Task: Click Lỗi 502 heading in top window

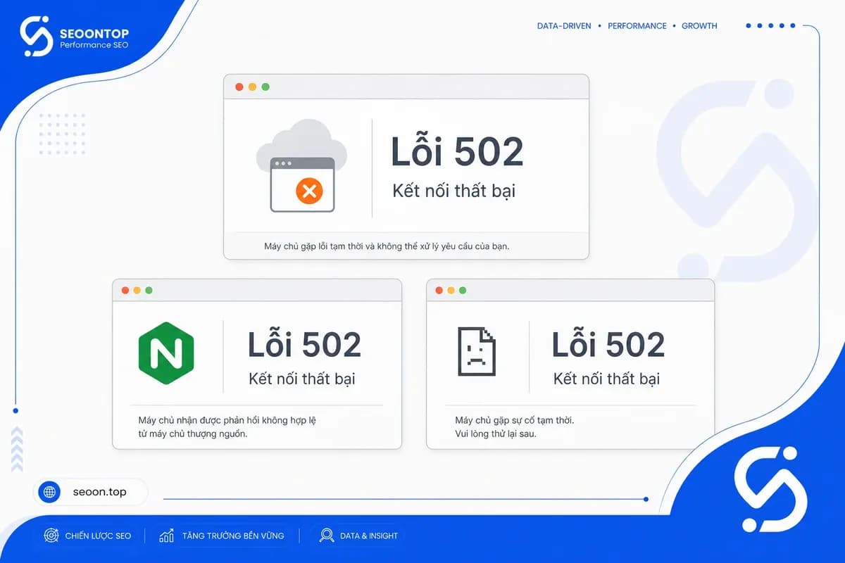Action: [x=457, y=151]
